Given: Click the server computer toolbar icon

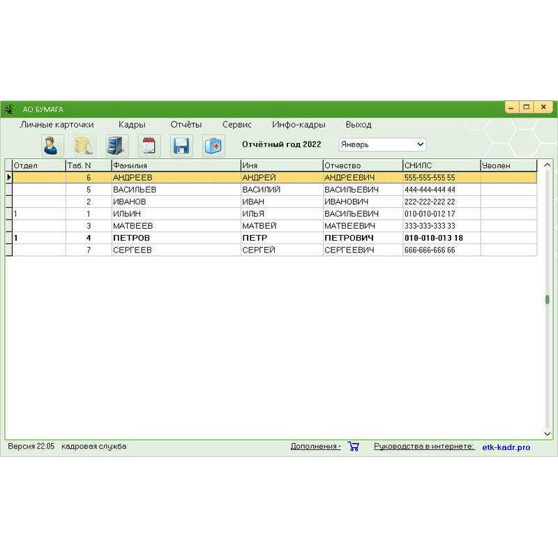Looking at the screenshot, I should (x=117, y=145).
